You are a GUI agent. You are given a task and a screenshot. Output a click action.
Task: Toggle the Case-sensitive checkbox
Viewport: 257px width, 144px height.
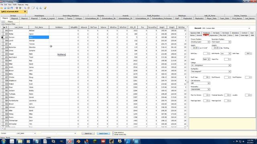(113, 132)
